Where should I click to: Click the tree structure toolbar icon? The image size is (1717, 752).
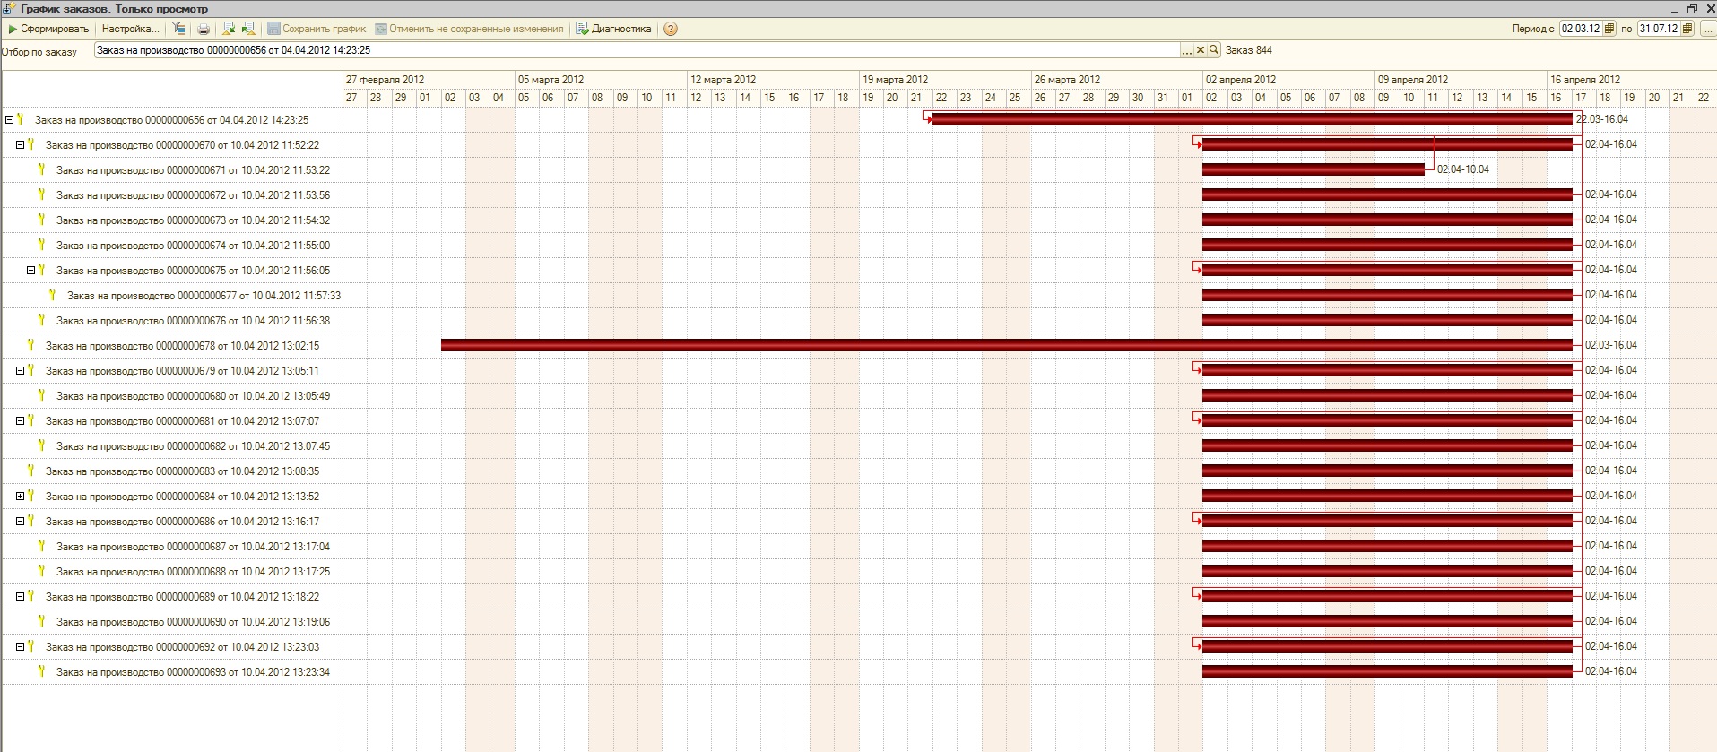tap(178, 29)
